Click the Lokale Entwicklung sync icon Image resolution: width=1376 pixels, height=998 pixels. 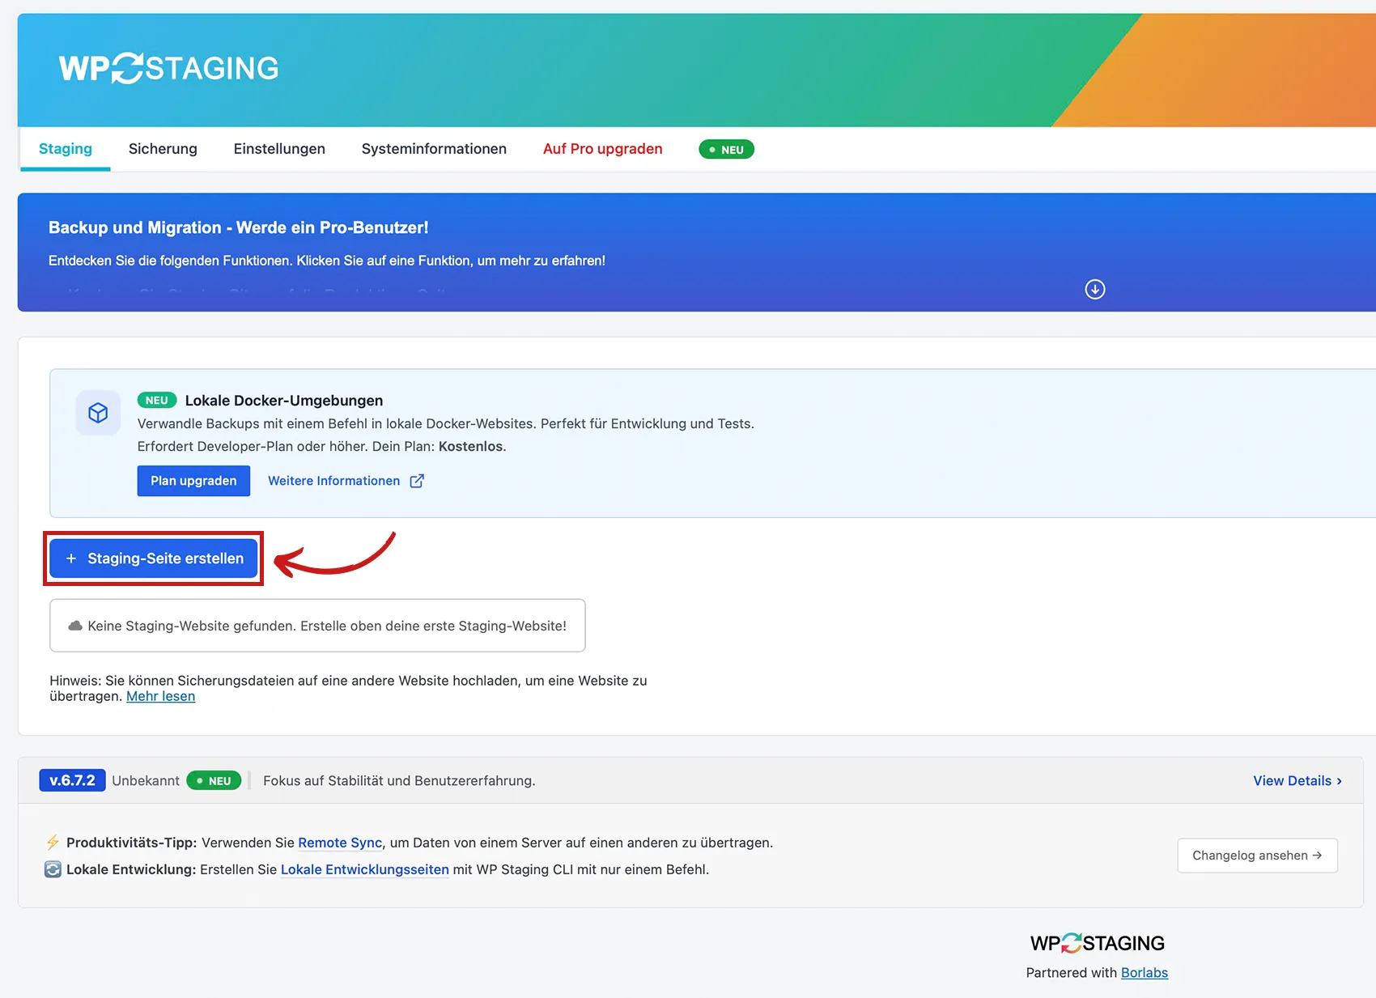(53, 869)
